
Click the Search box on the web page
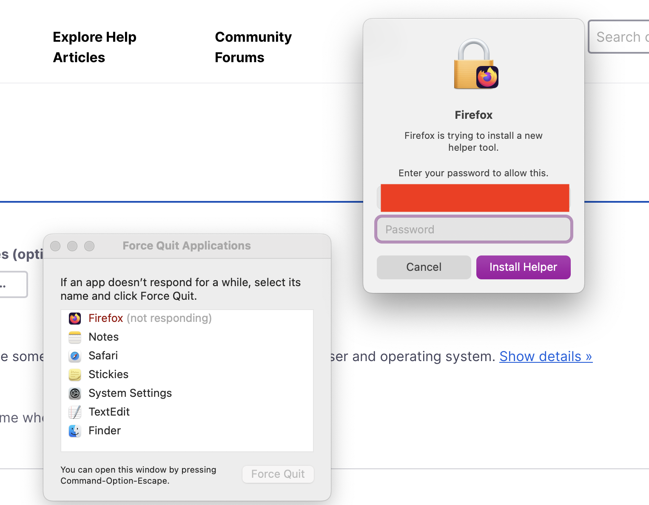(x=619, y=37)
